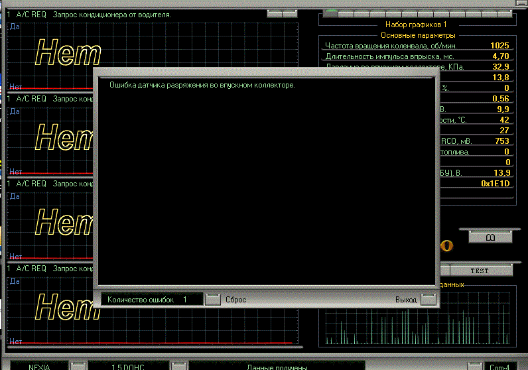The image size is (528, 370).
Task: Click the orange oval indicator icon
Action: [446, 246]
